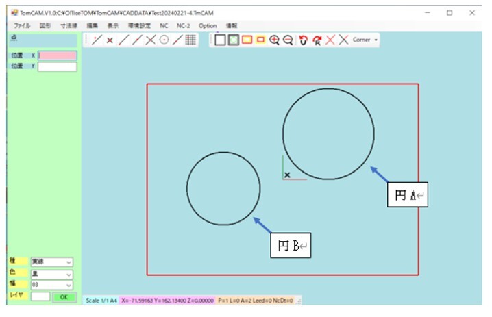Screen dimensions: 492x317
Task: Click the redo arrow icon
Action: tap(317, 40)
